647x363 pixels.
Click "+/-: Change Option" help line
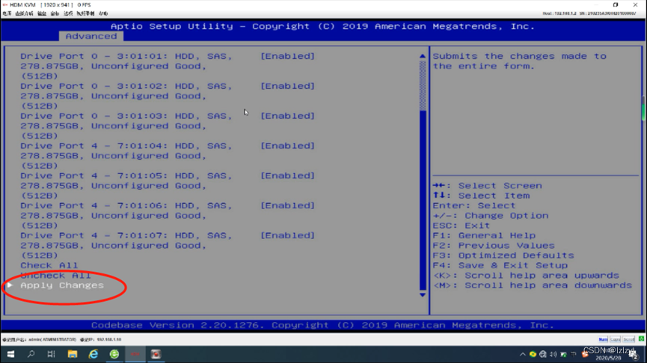(491, 216)
